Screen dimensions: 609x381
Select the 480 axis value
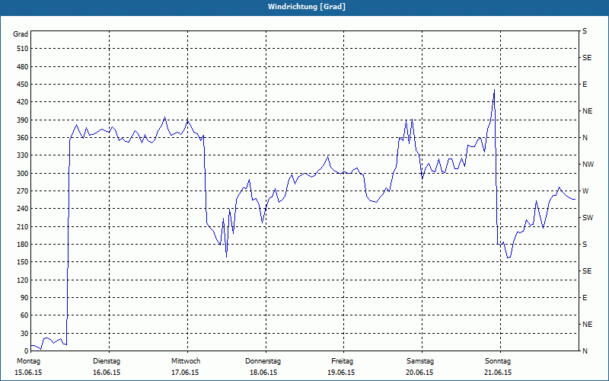point(23,66)
